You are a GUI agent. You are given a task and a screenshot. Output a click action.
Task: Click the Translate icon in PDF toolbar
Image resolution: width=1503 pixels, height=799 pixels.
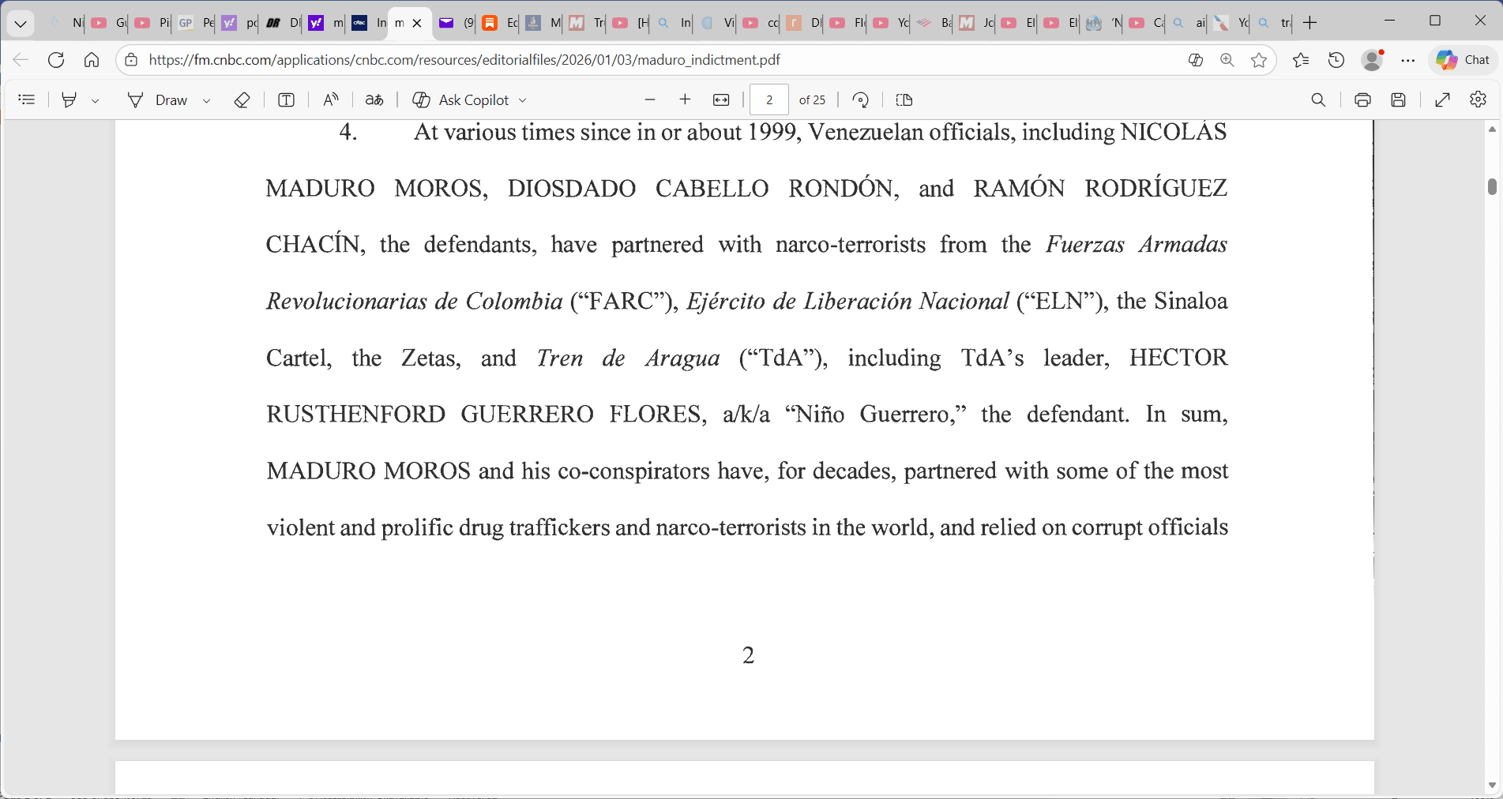point(374,99)
